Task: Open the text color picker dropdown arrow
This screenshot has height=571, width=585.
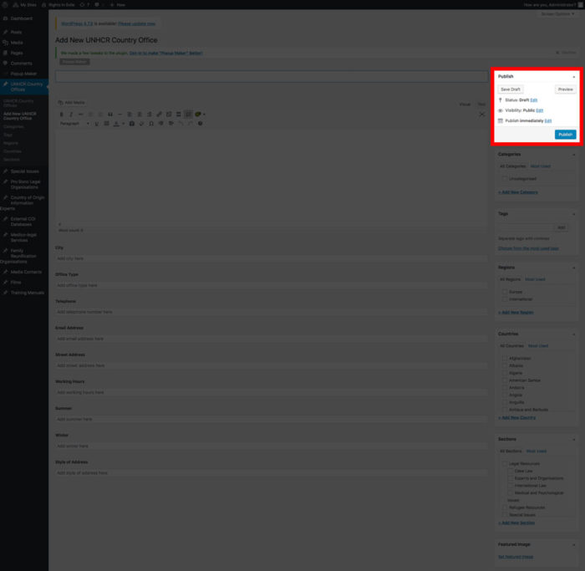Action: coord(123,124)
